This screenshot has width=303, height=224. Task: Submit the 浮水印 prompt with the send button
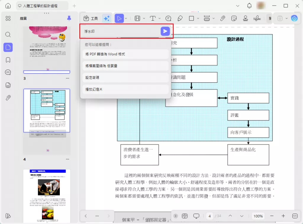coord(165,31)
